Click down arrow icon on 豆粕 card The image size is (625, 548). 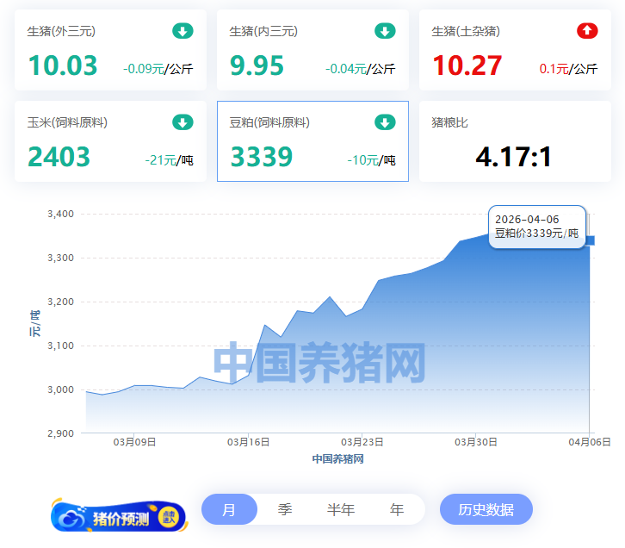385,122
